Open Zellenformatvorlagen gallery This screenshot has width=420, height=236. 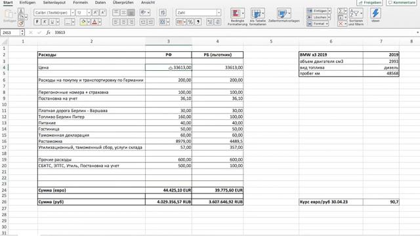pyautogui.click(x=283, y=15)
